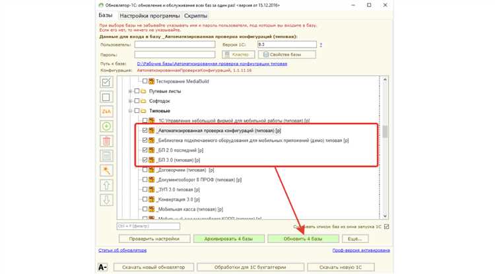Switch to the Базы tab
Viewport: 495px width, 274px height.
tap(106, 15)
